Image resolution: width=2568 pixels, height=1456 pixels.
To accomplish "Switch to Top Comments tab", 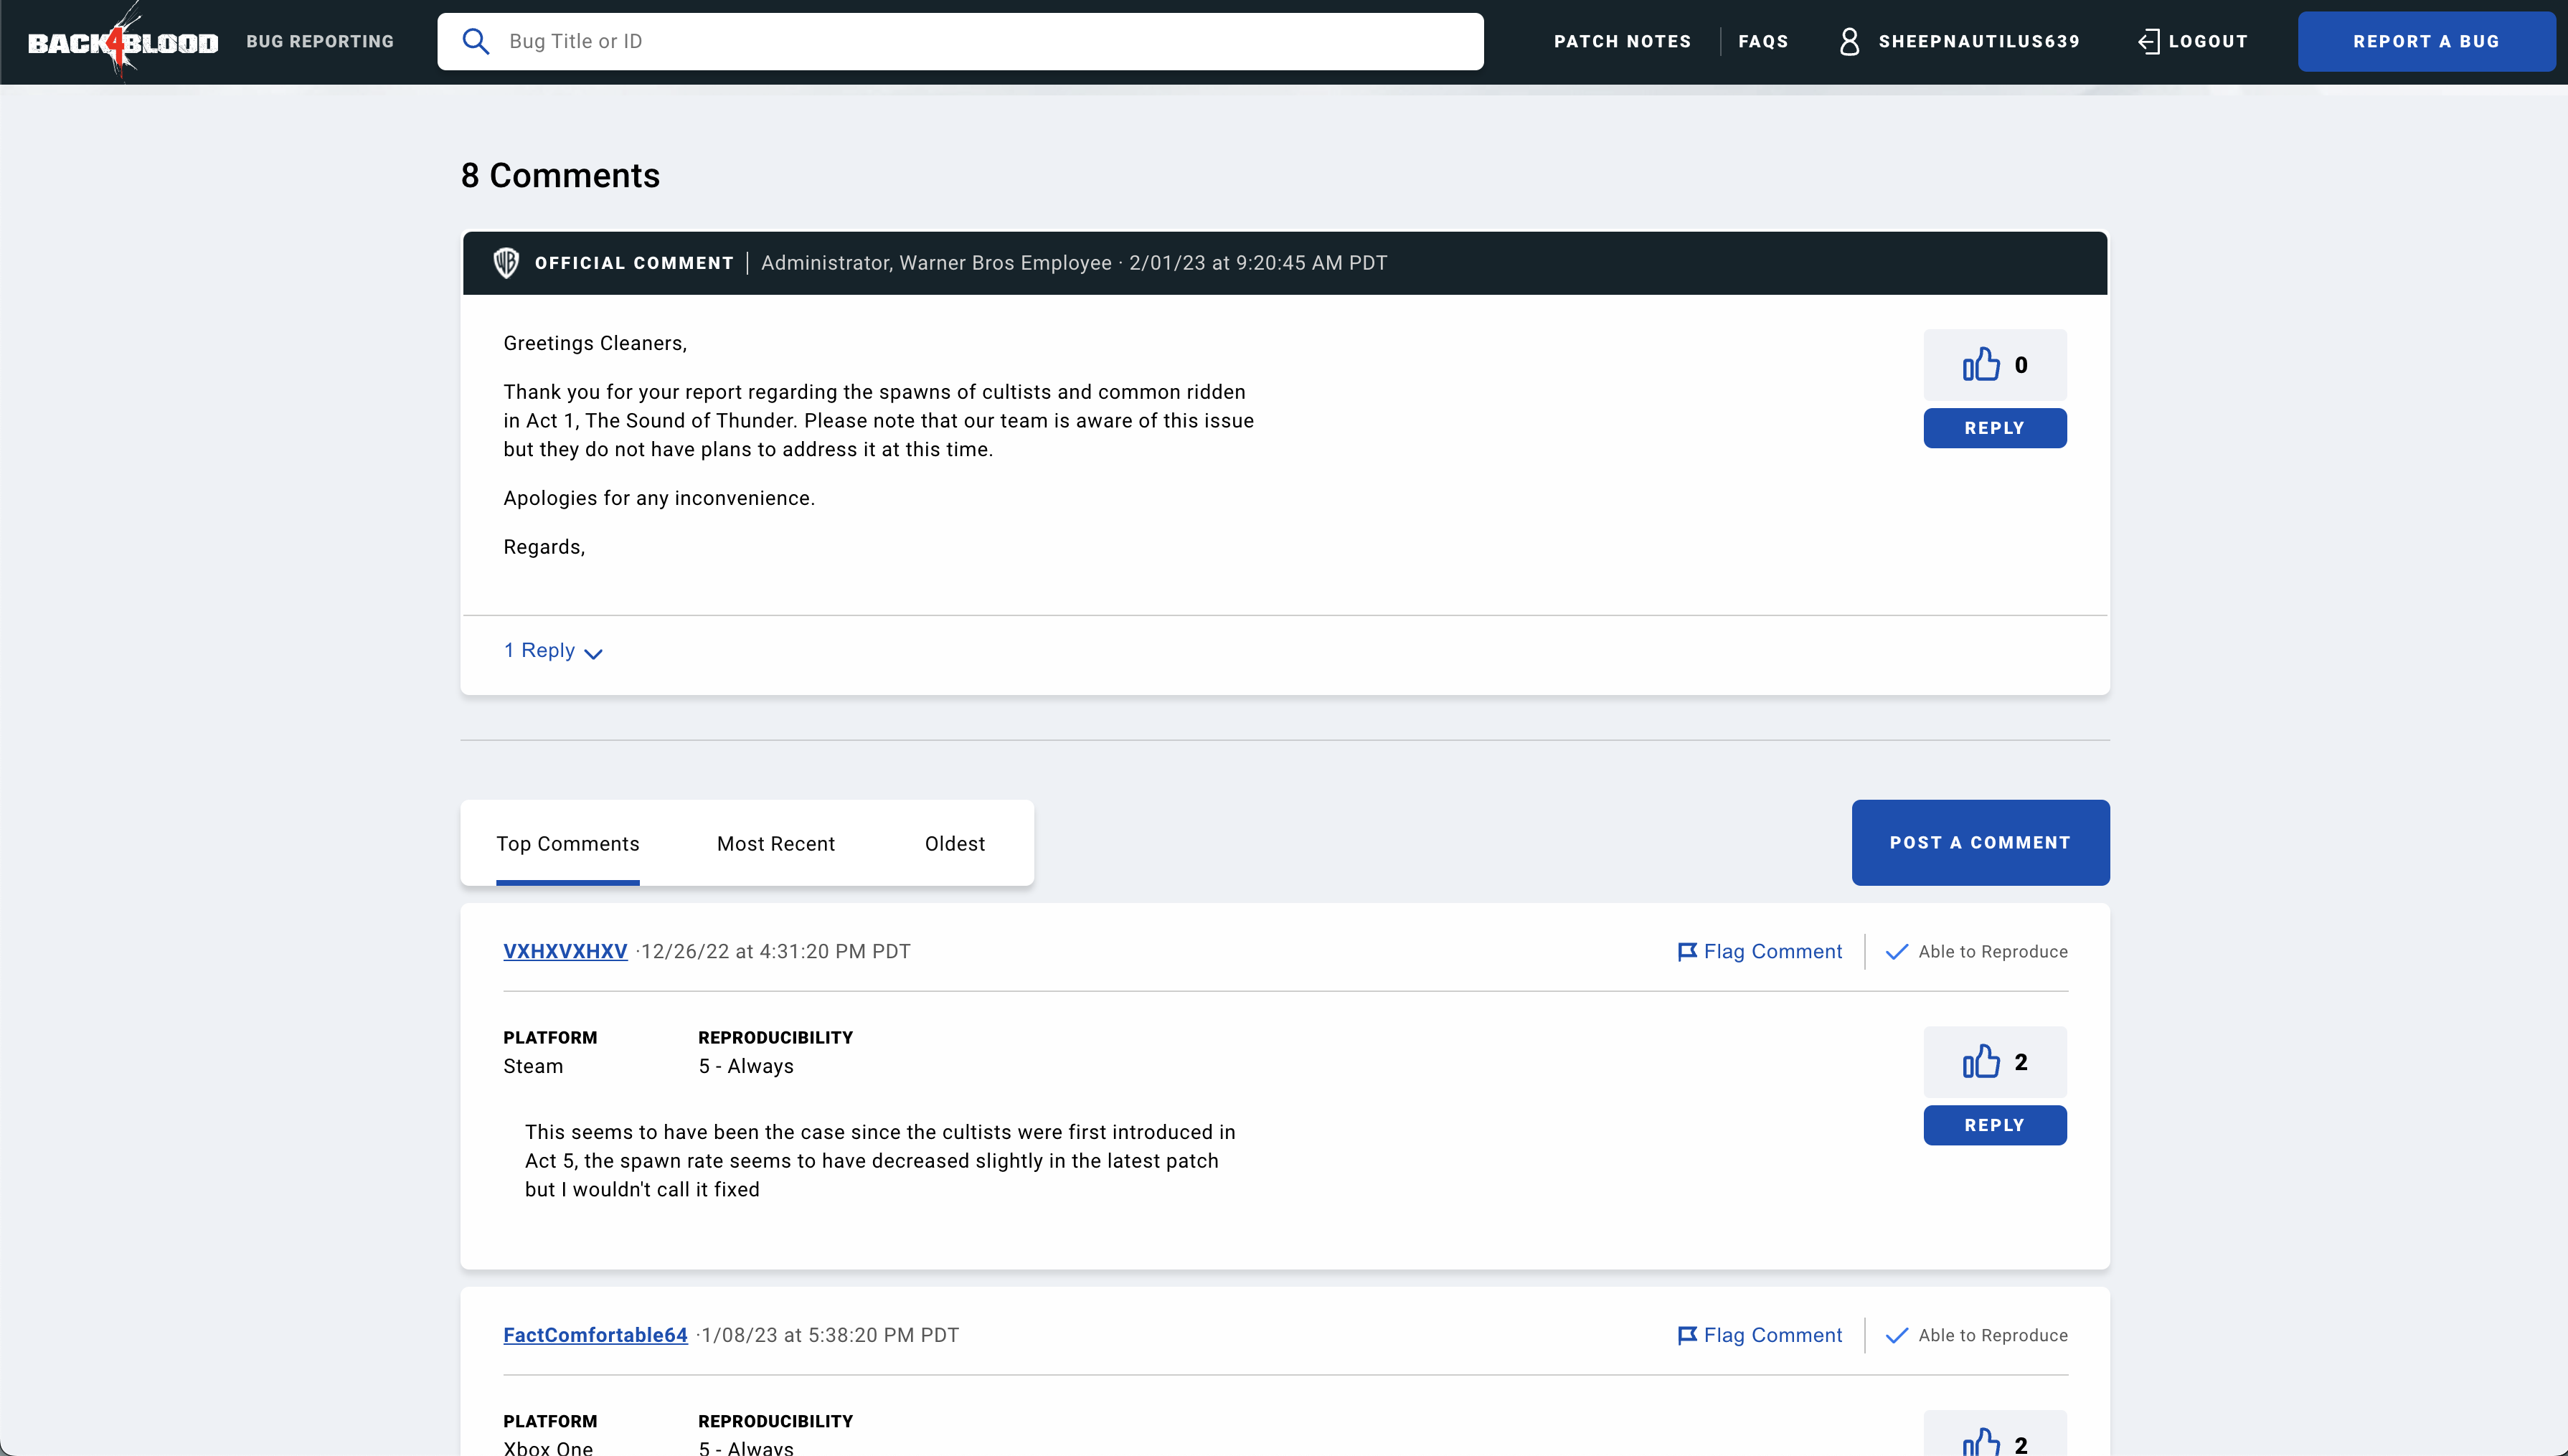I will point(568,843).
